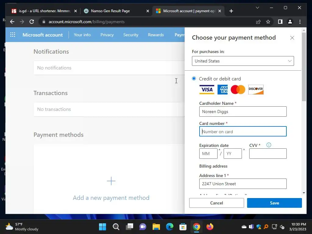Close the payment method panel

[292, 38]
